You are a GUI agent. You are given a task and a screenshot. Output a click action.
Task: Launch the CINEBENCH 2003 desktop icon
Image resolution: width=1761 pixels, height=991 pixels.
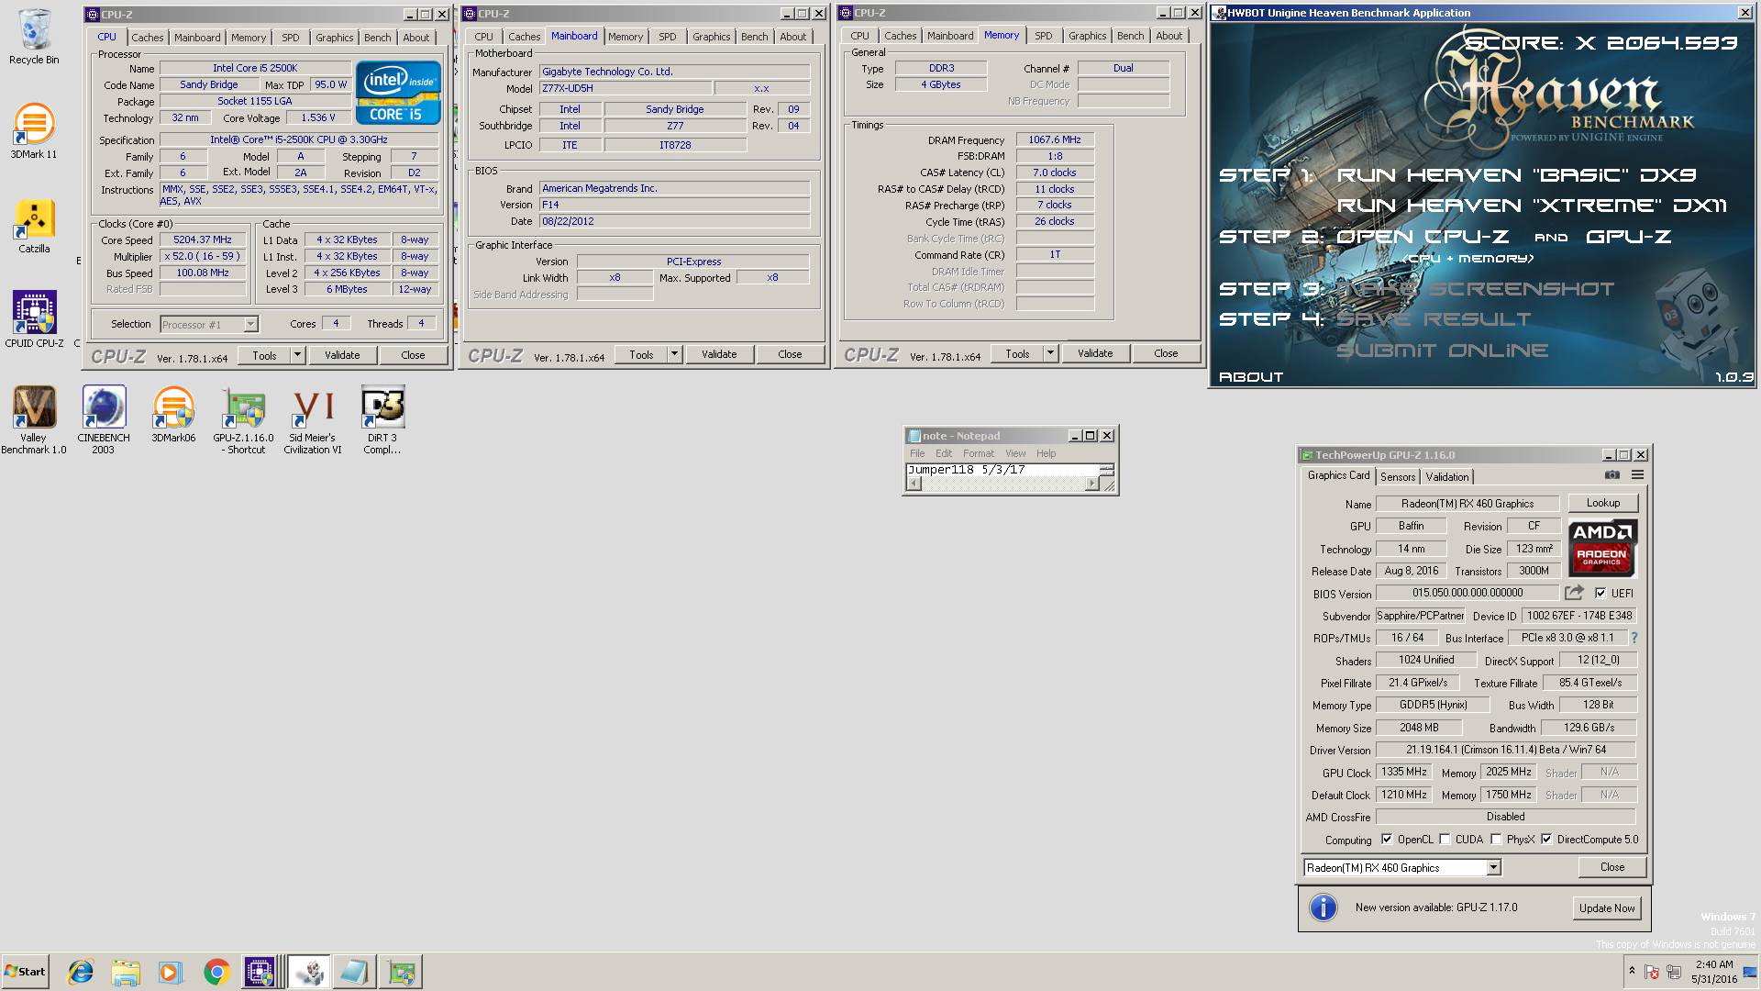click(103, 420)
